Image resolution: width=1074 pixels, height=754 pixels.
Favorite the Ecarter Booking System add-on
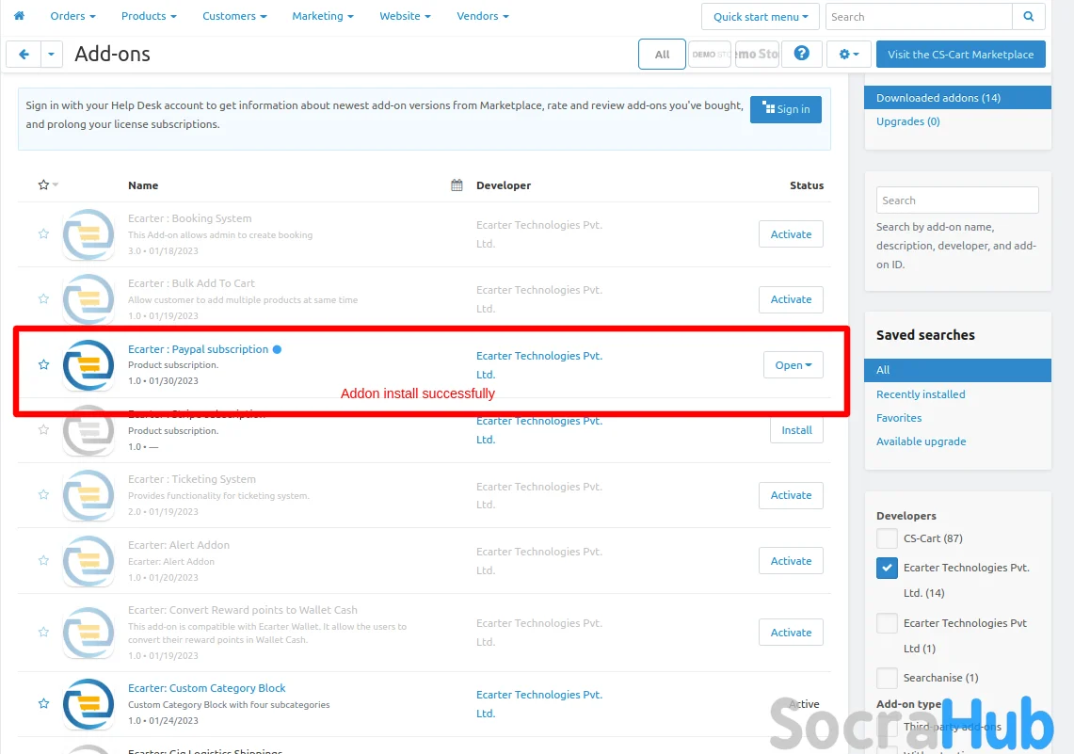pyautogui.click(x=44, y=234)
